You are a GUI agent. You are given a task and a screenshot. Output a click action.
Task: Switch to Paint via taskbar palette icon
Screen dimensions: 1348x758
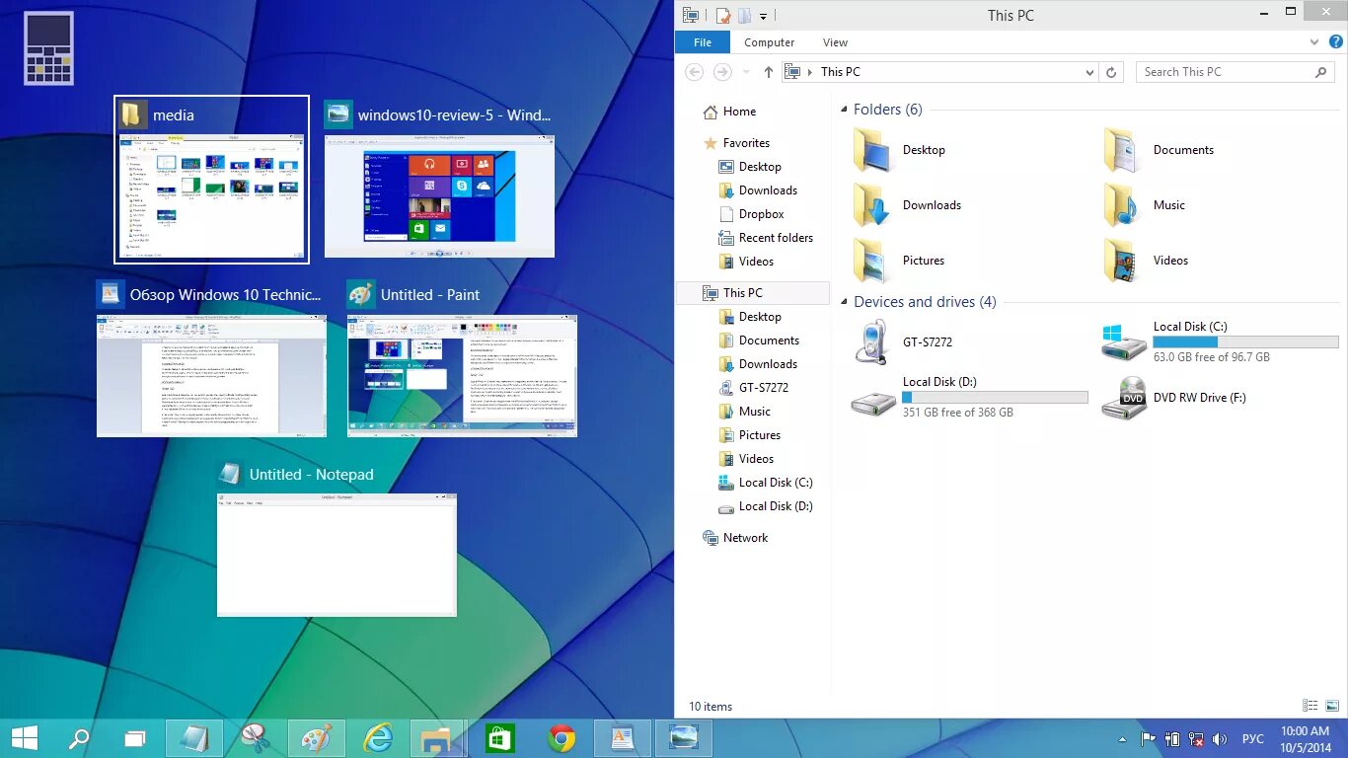pos(316,738)
